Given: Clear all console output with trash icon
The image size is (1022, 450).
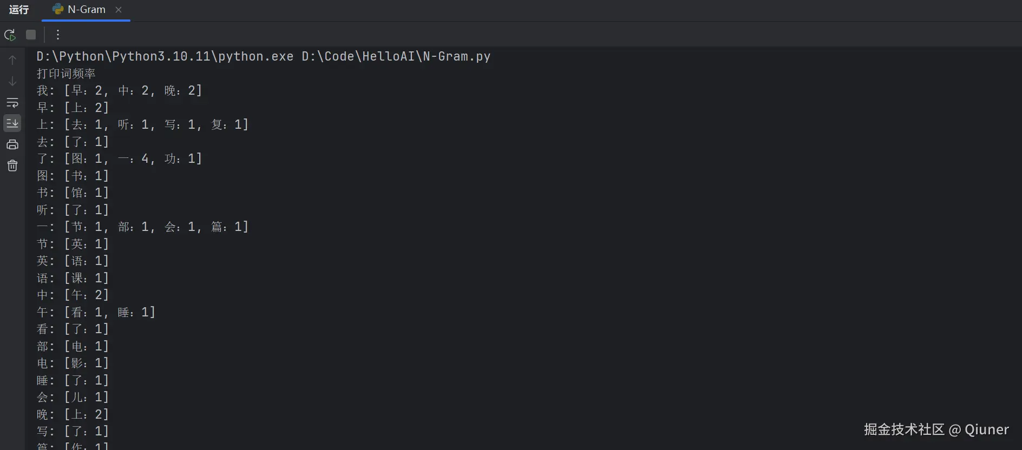Looking at the screenshot, I should coord(12,166).
